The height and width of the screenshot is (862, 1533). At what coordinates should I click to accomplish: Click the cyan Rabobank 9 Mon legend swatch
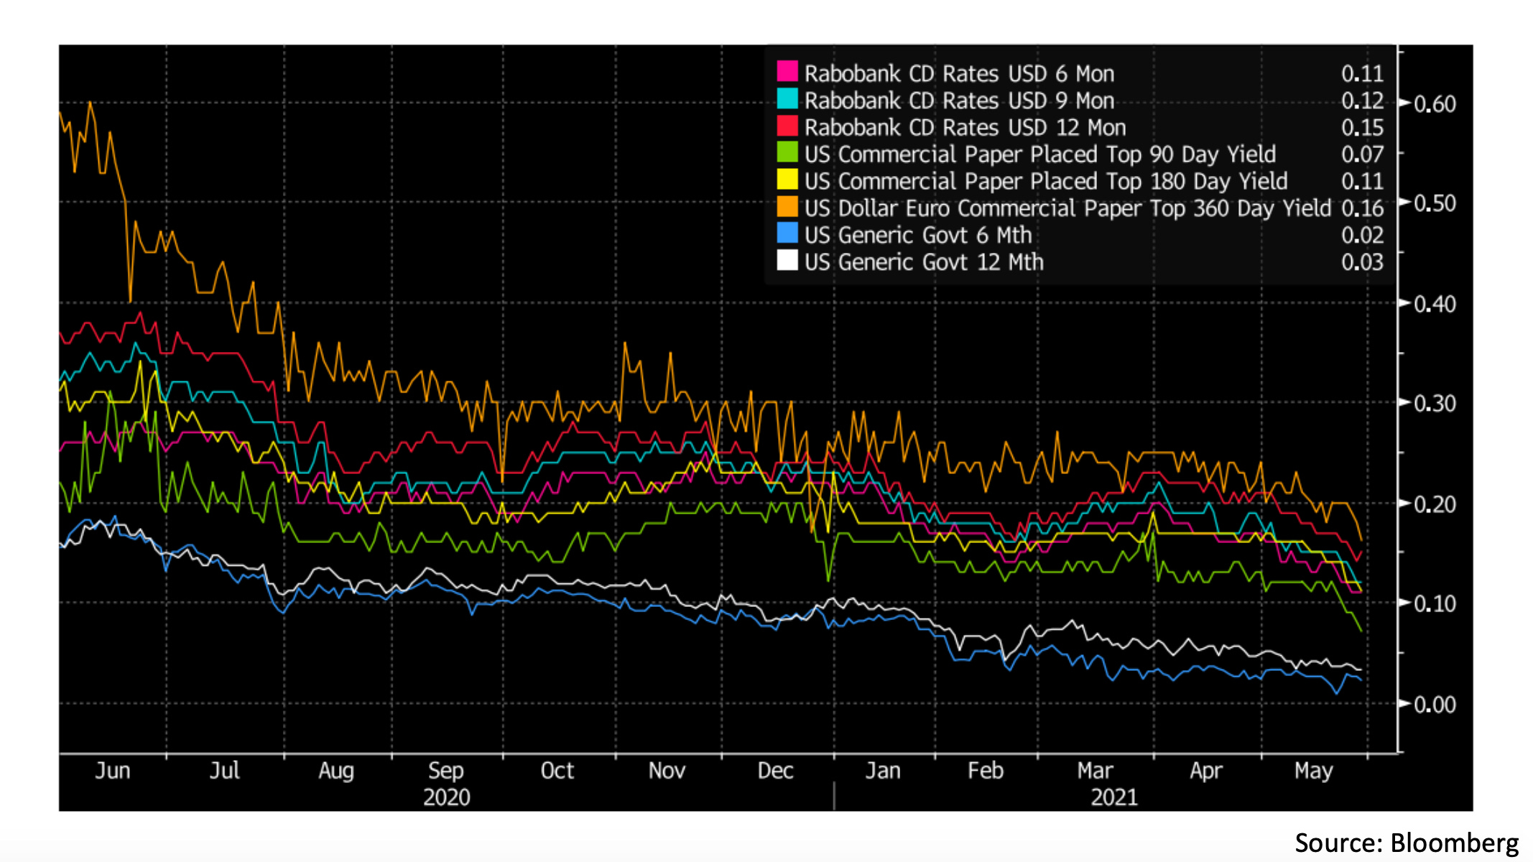(x=787, y=99)
